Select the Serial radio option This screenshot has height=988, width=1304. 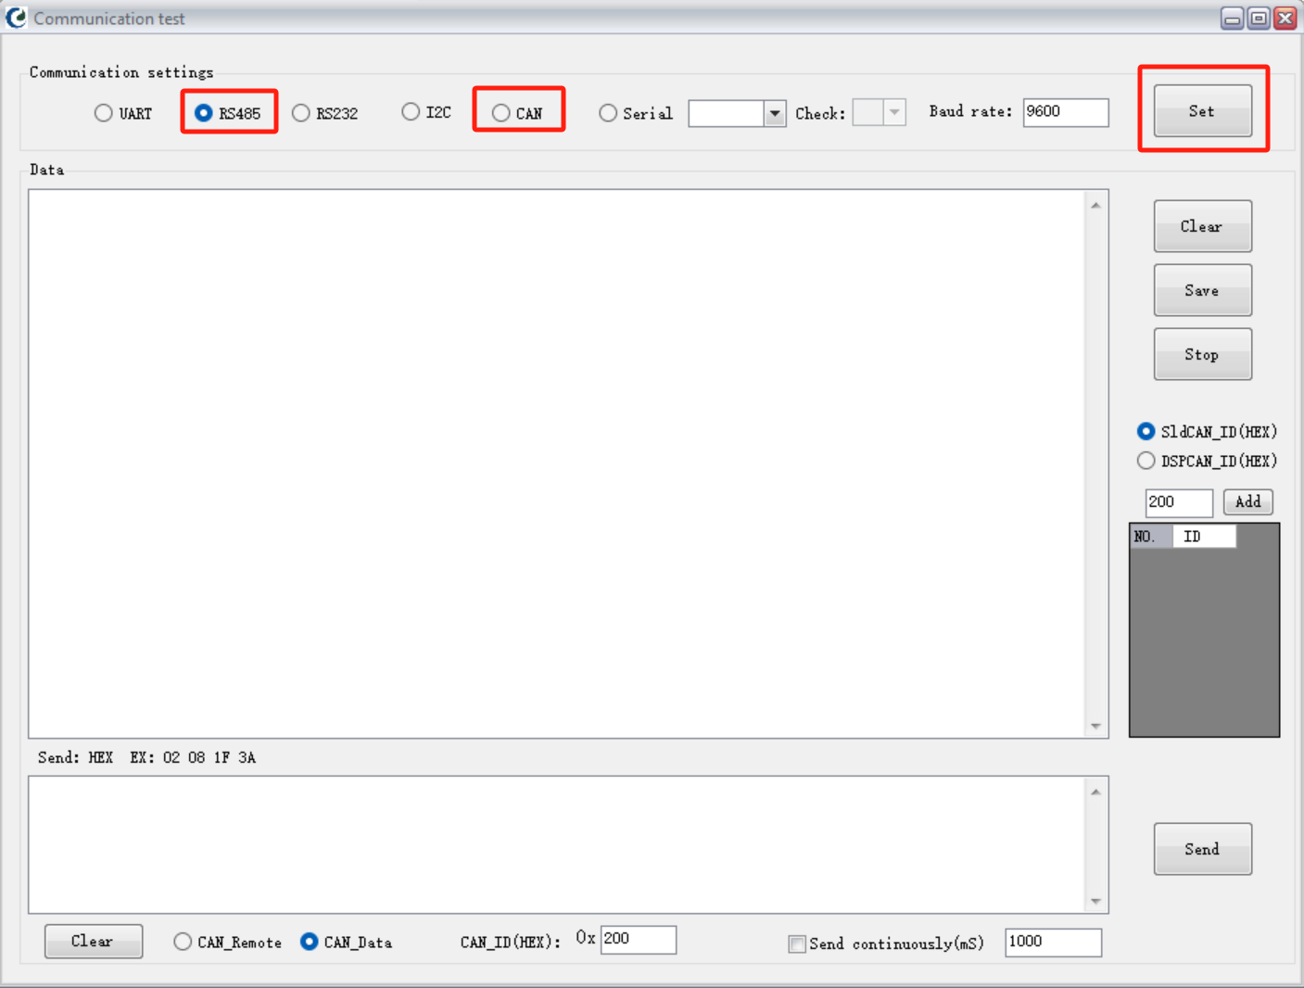[x=608, y=113]
